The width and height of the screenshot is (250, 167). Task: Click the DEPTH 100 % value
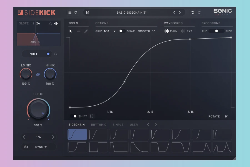[38, 126]
